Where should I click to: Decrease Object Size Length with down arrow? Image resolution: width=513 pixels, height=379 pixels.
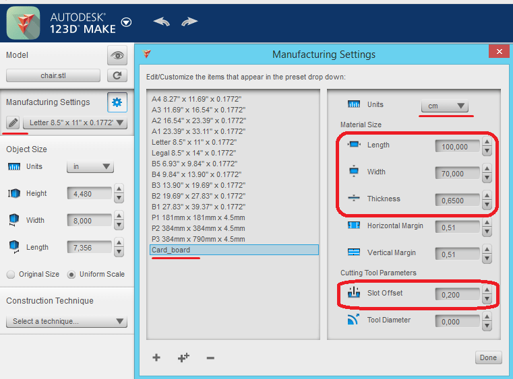pos(119,252)
